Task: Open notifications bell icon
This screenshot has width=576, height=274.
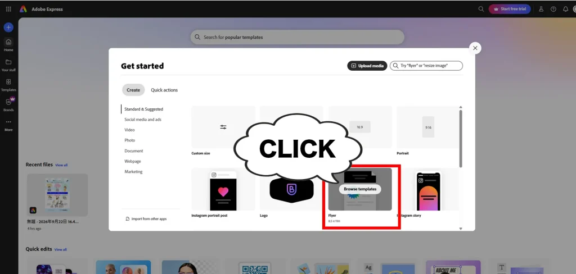Action: (565, 9)
